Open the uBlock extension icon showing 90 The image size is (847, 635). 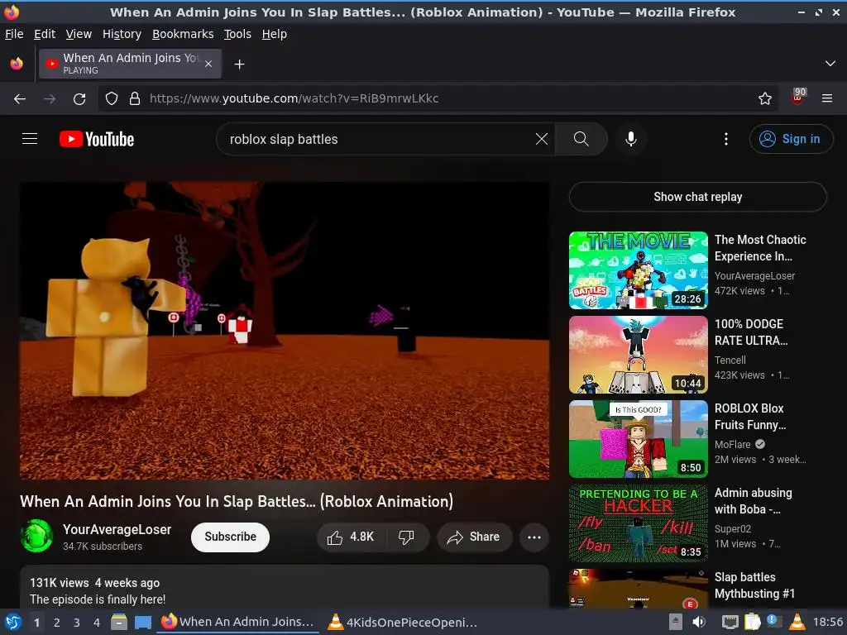click(x=798, y=97)
